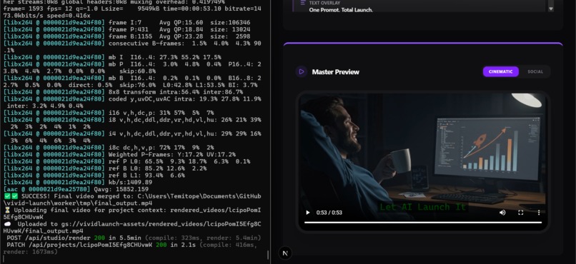Click the 'Let AI Launch It' caption overlay
This screenshot has height=264, width=576.
[422, 207]
